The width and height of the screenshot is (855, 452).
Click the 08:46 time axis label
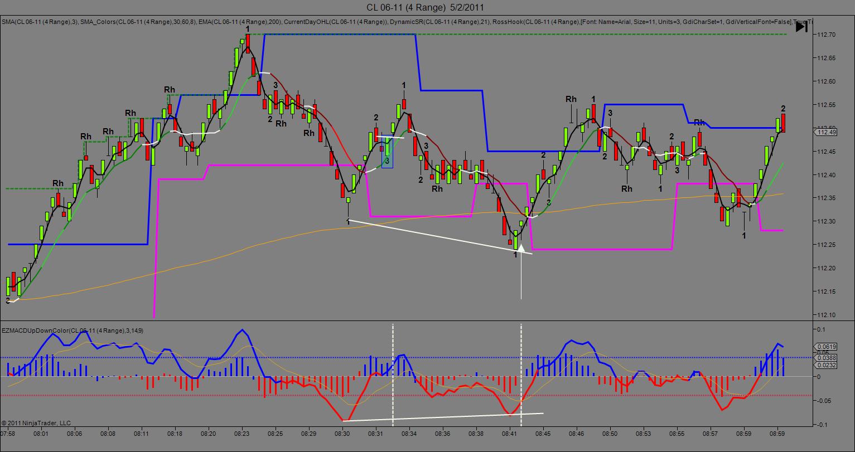tap(577, 433)
